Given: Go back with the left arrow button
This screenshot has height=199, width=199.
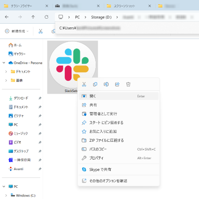Looking at the screenshot, I should pyautogui.click(x=7, y=17).
